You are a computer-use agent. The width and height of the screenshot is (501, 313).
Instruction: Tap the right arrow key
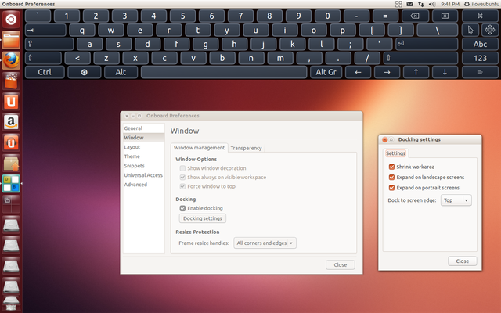[x=387, y=72]
